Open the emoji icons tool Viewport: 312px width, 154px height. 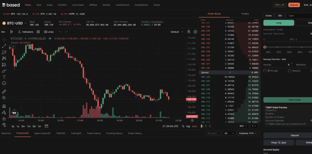click(4, 83)
